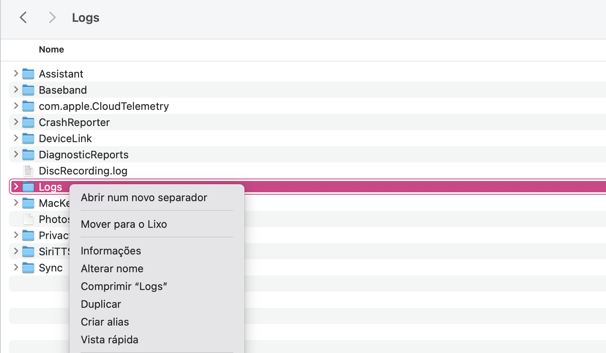Screen dimensions: 606x353
Task: Click the DeviceLink folder icon
Action: (x=28, y=139)
